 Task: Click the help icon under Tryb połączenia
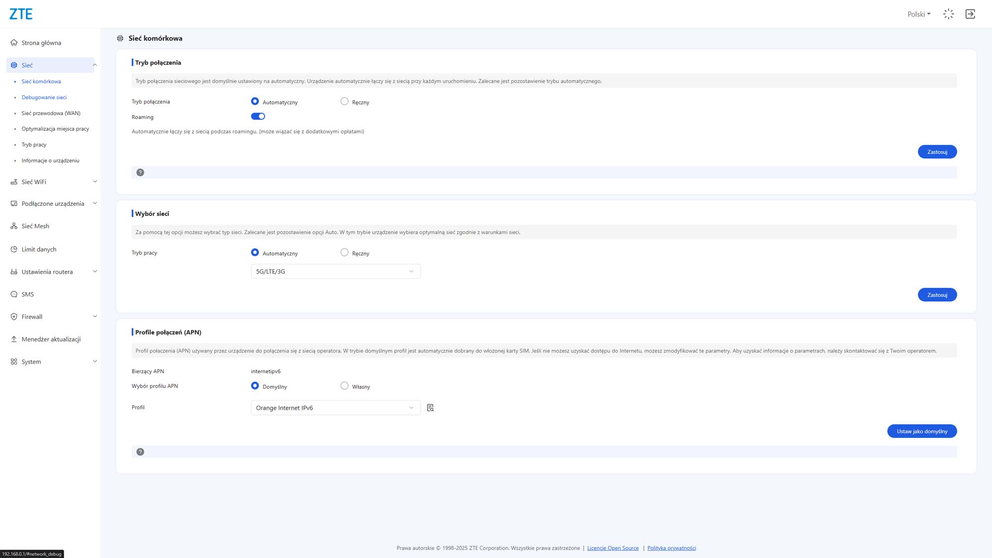tap(140, 173)
